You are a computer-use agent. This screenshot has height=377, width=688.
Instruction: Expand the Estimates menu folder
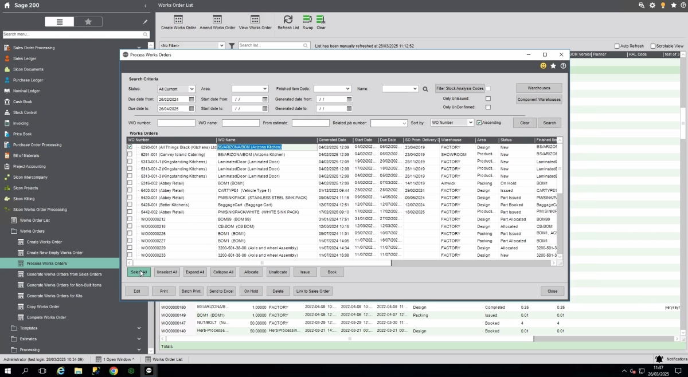[139, 339]
